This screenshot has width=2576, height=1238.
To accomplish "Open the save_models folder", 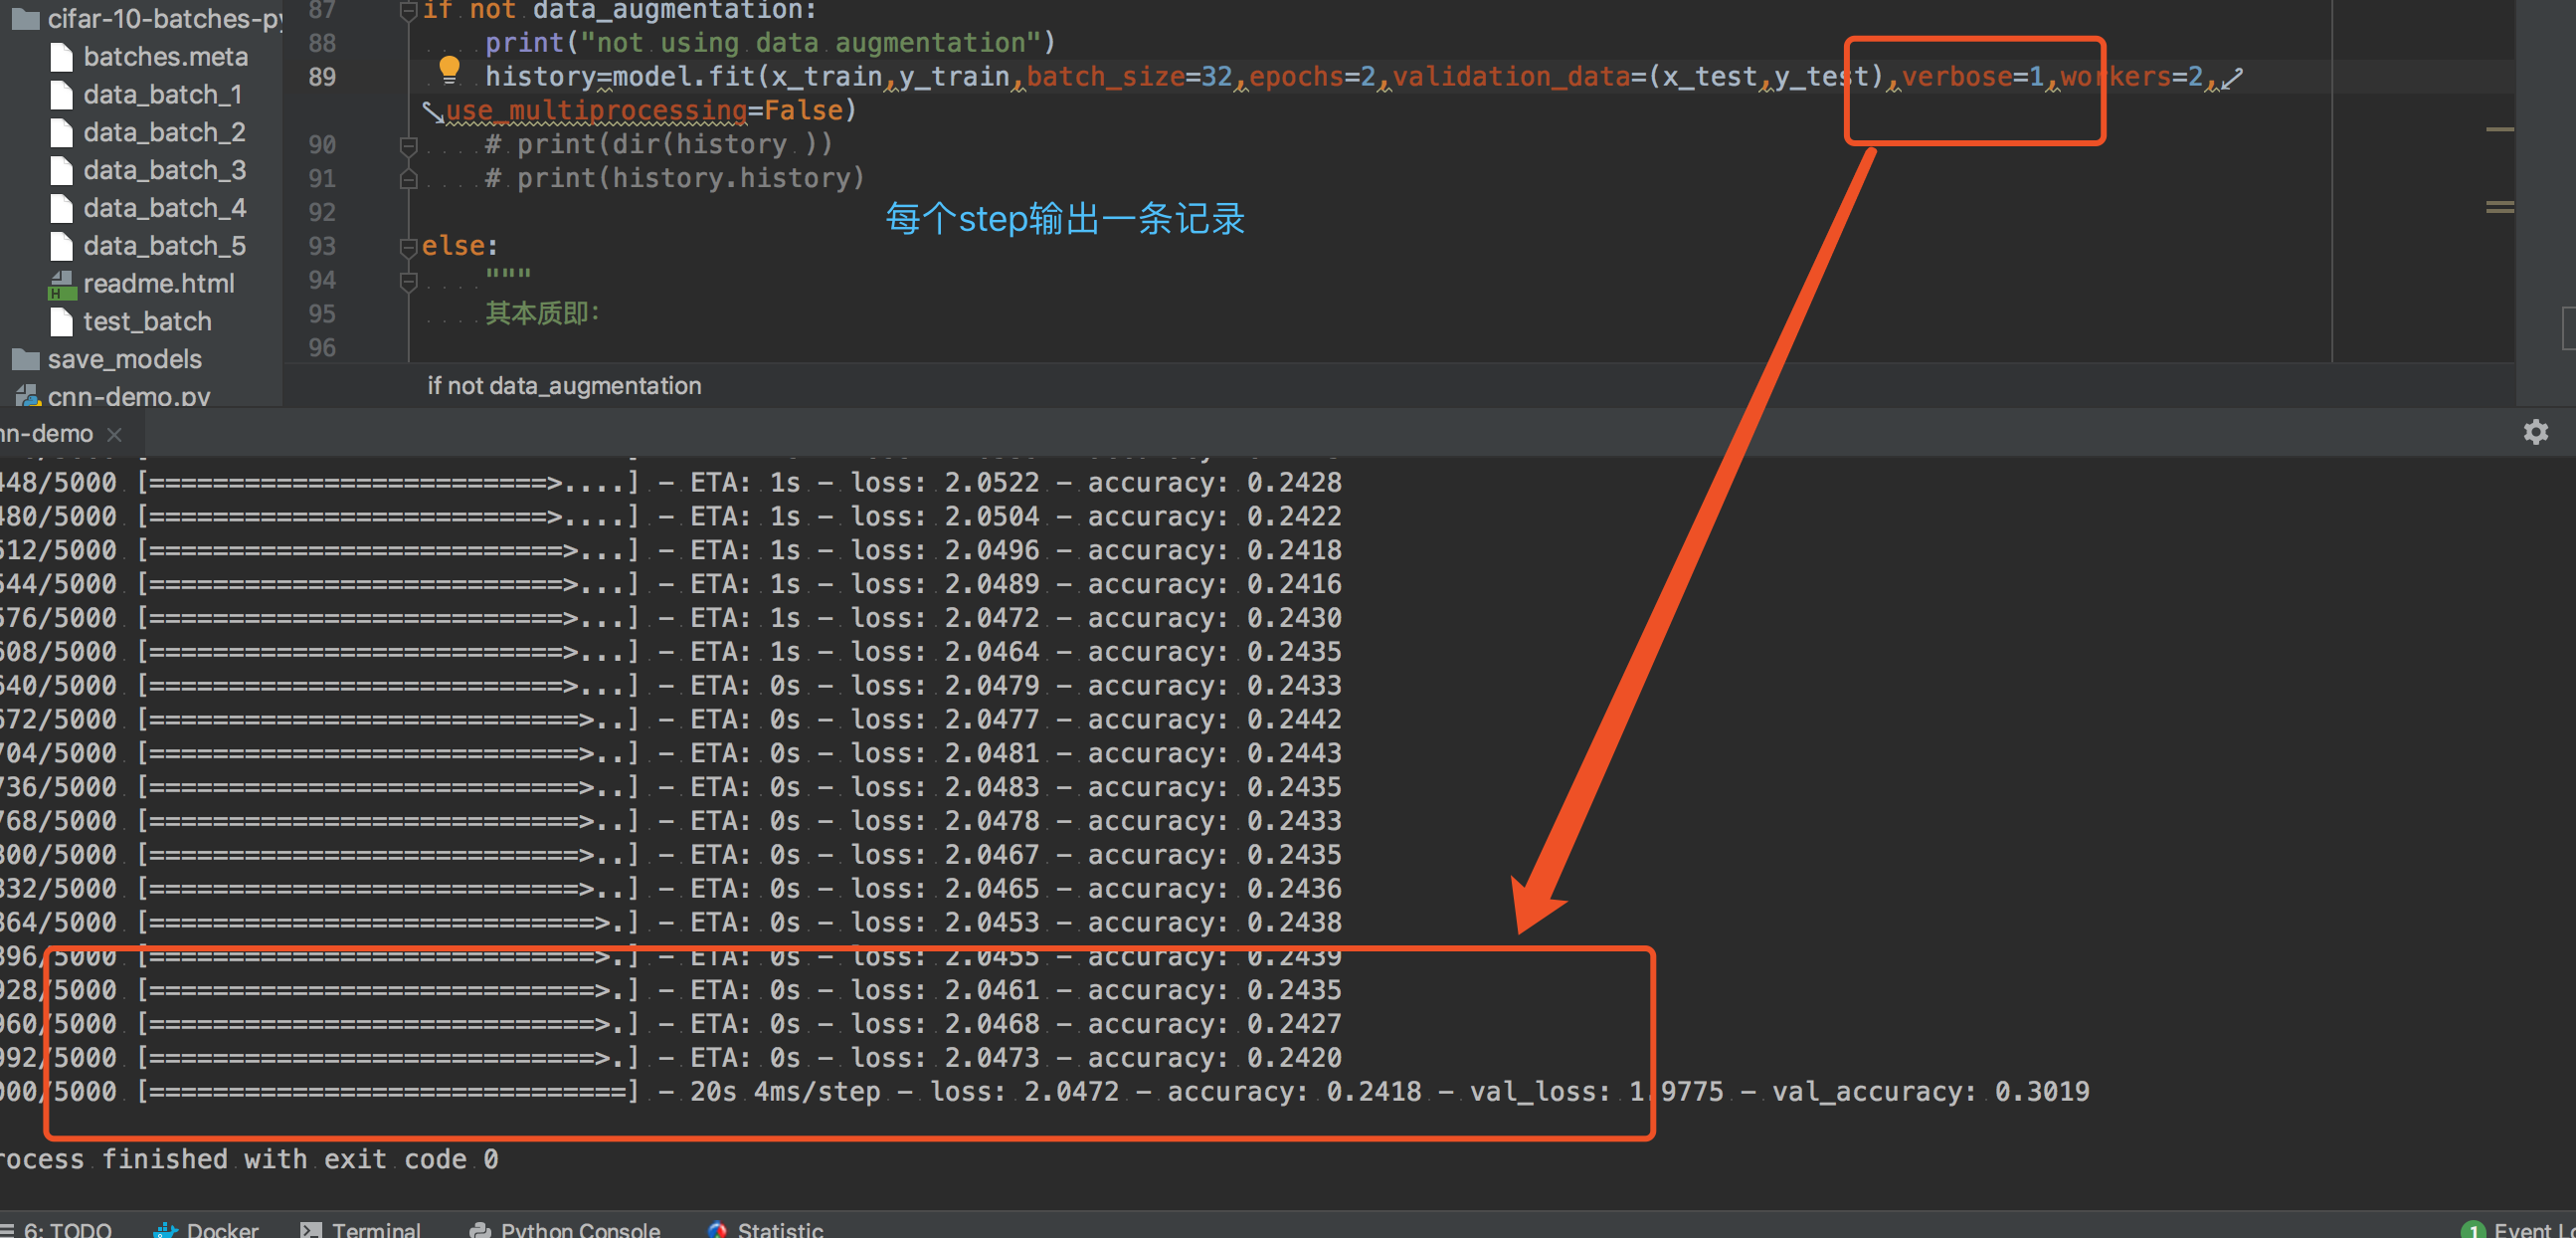I will click(x=124, y=359).
